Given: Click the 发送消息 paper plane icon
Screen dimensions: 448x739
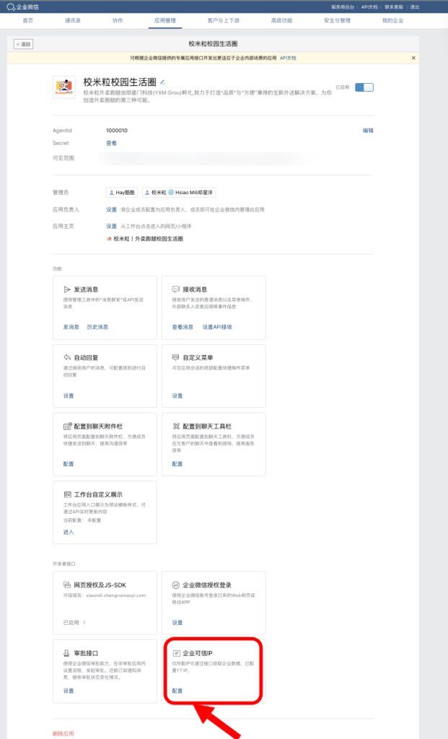Looking at the screenshot, I should coord(67,289).
